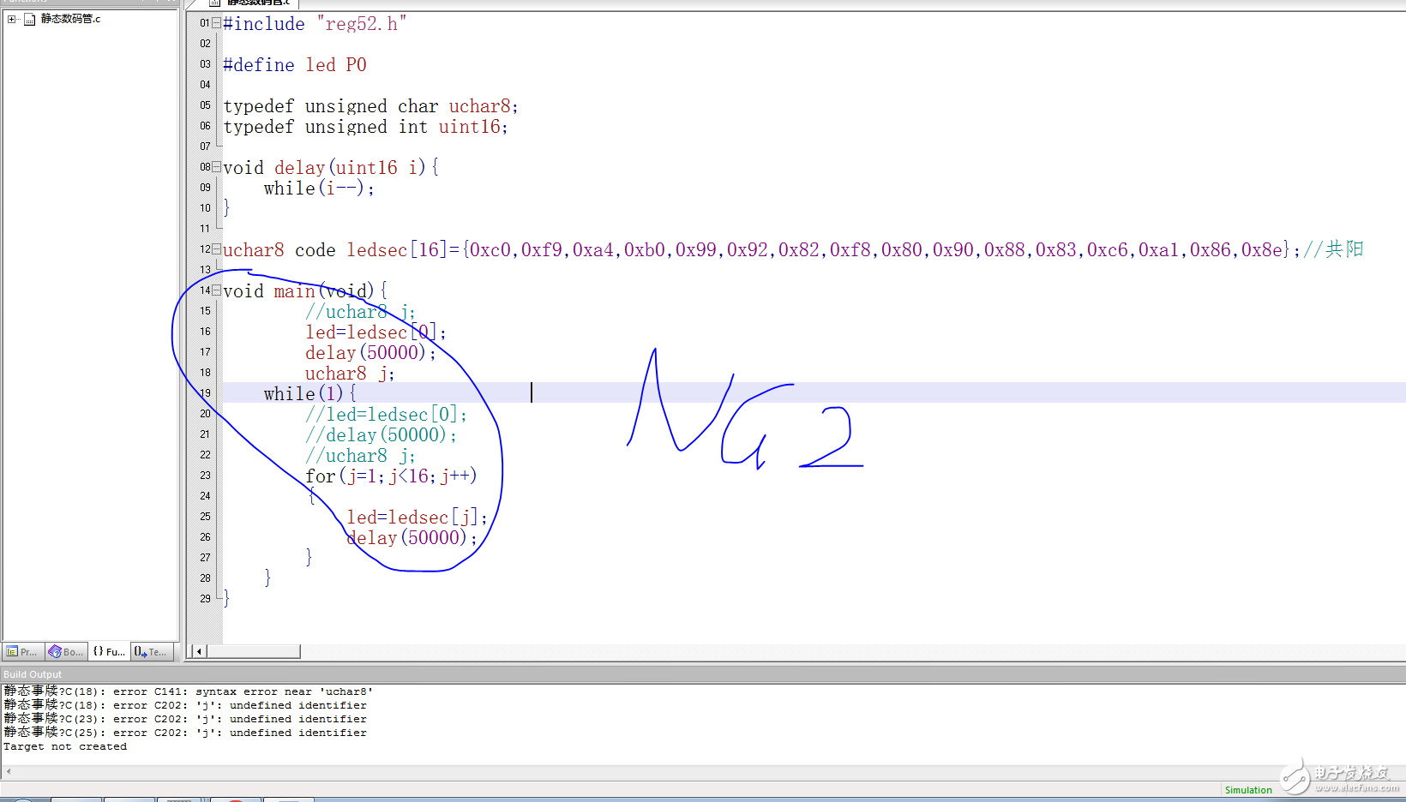Click the editor horizontal scrollbar left arrow
The height and width of the screenshot is (802, 1406).
[199, 651]
